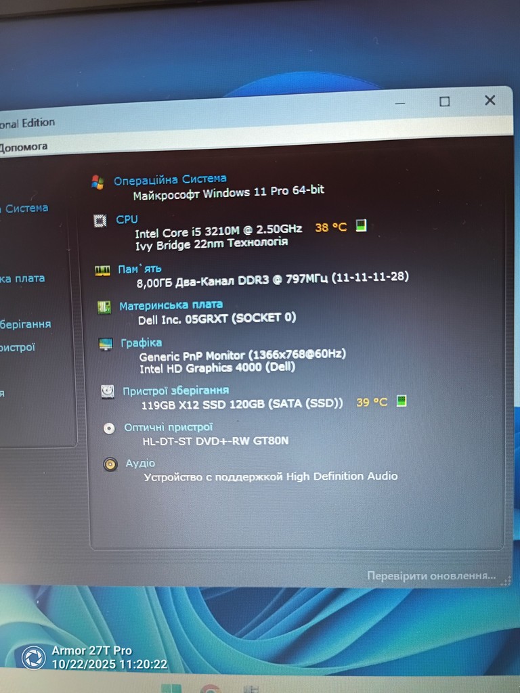Click the Windows Start button on the taskbar
Viewport: 520px width, 693px height.
171,688
